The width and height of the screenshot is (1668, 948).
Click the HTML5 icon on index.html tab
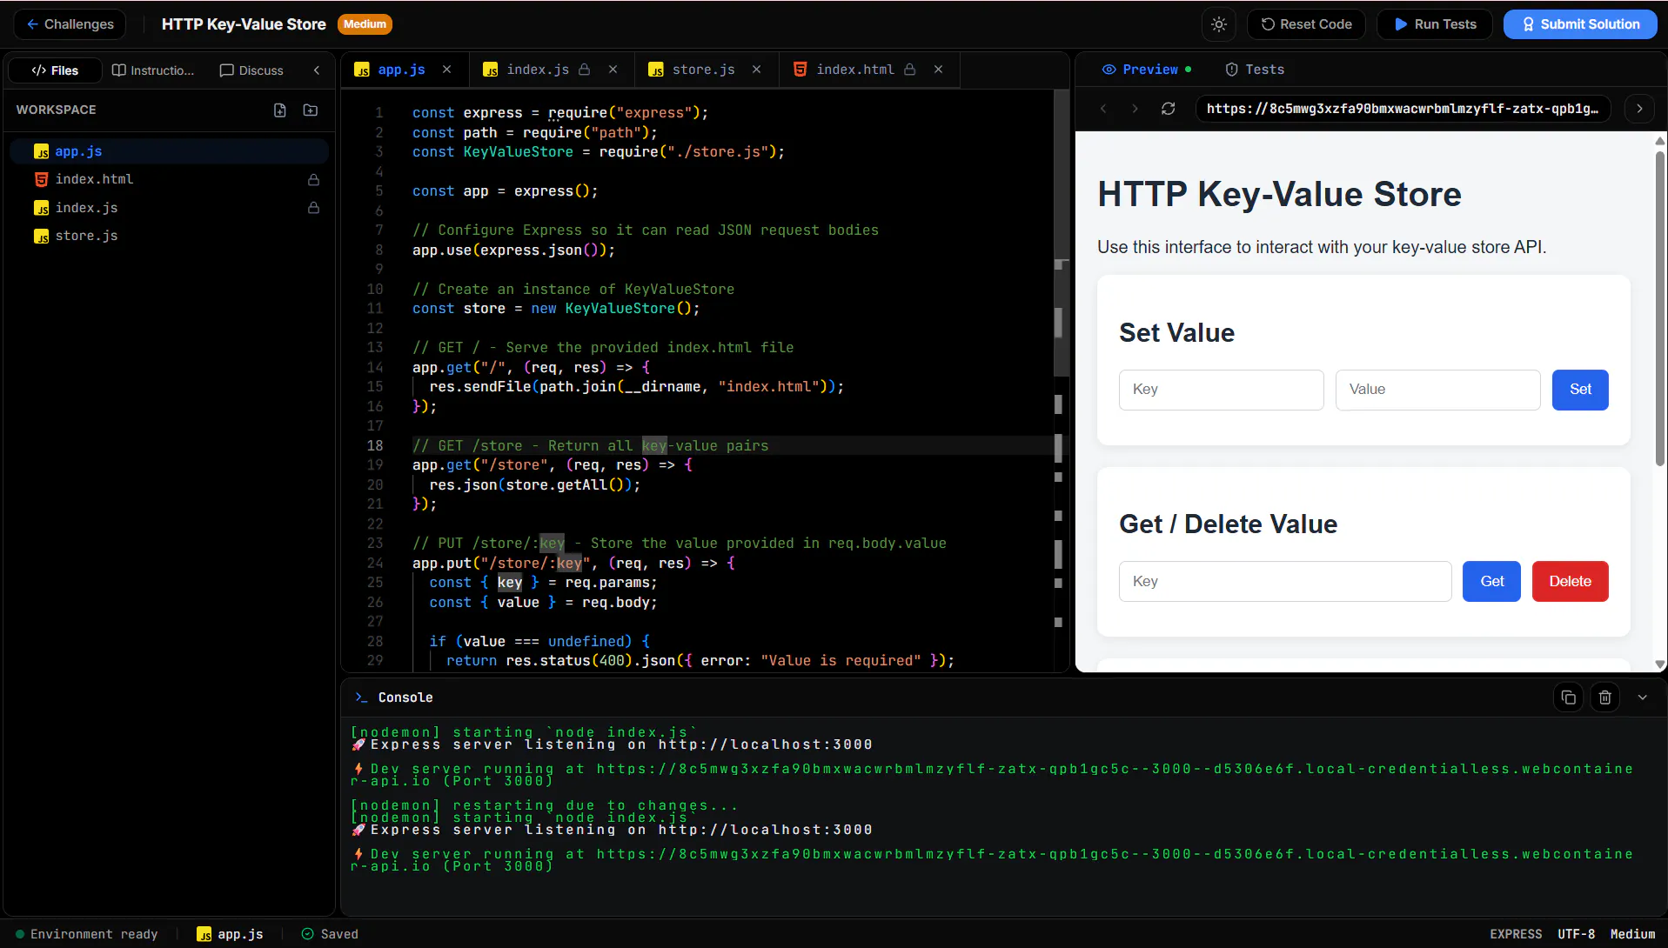click(x=800, y=70)
